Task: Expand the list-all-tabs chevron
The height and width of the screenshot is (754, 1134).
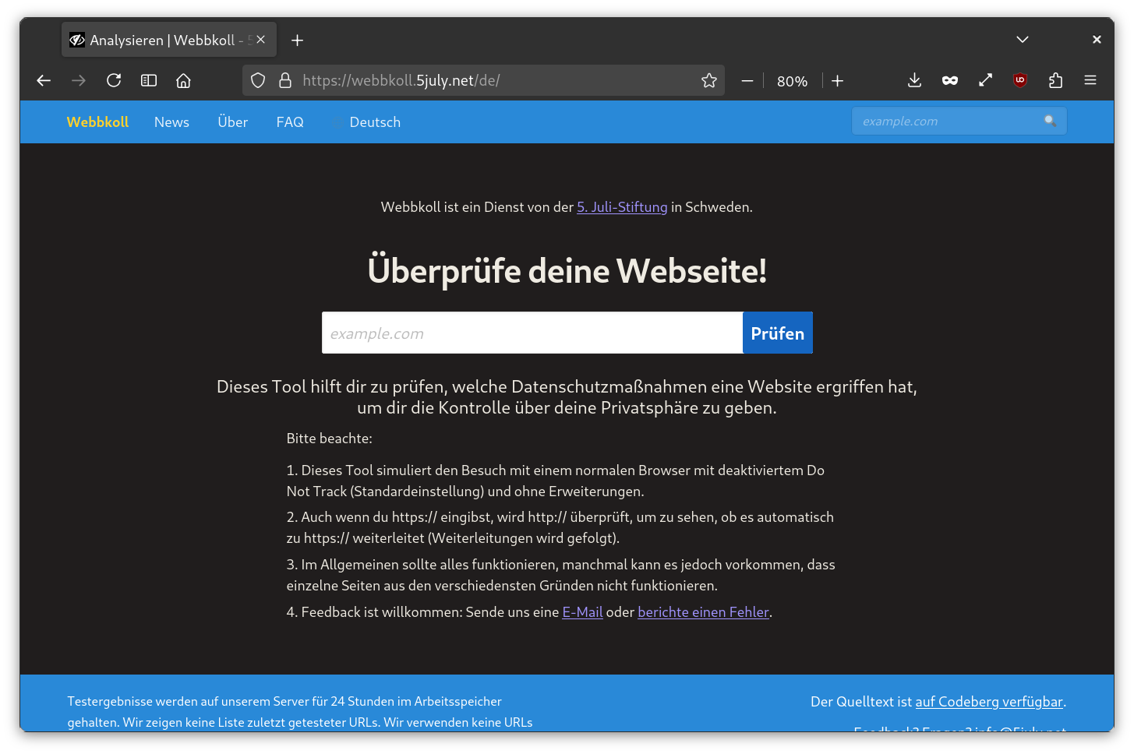Action: pyautogui.click(x=1023, y=40)
